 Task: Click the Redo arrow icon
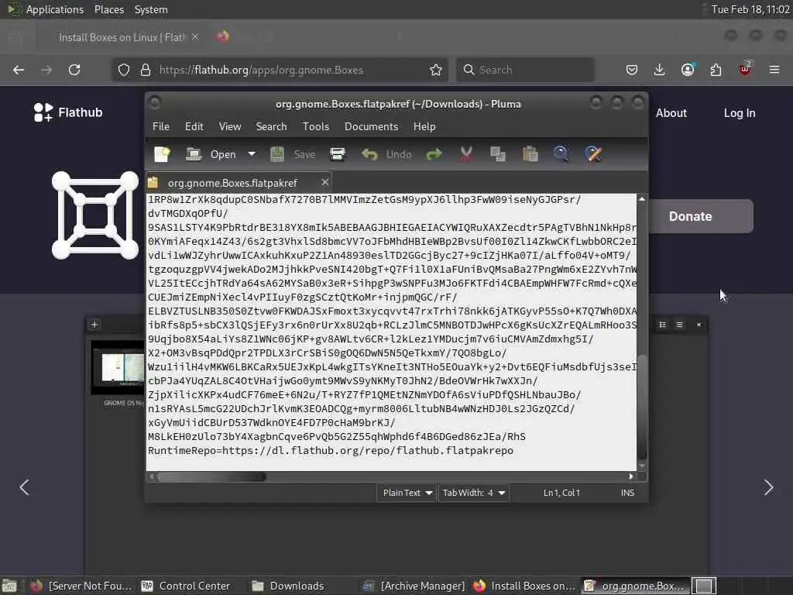434,154
